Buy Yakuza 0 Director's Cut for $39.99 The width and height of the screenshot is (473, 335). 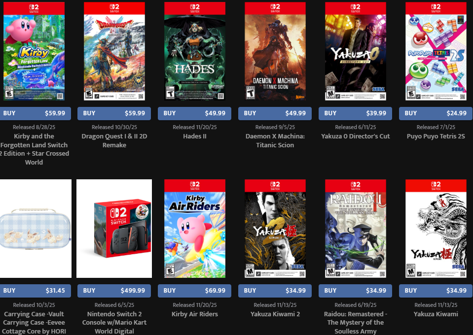(355, 113)
